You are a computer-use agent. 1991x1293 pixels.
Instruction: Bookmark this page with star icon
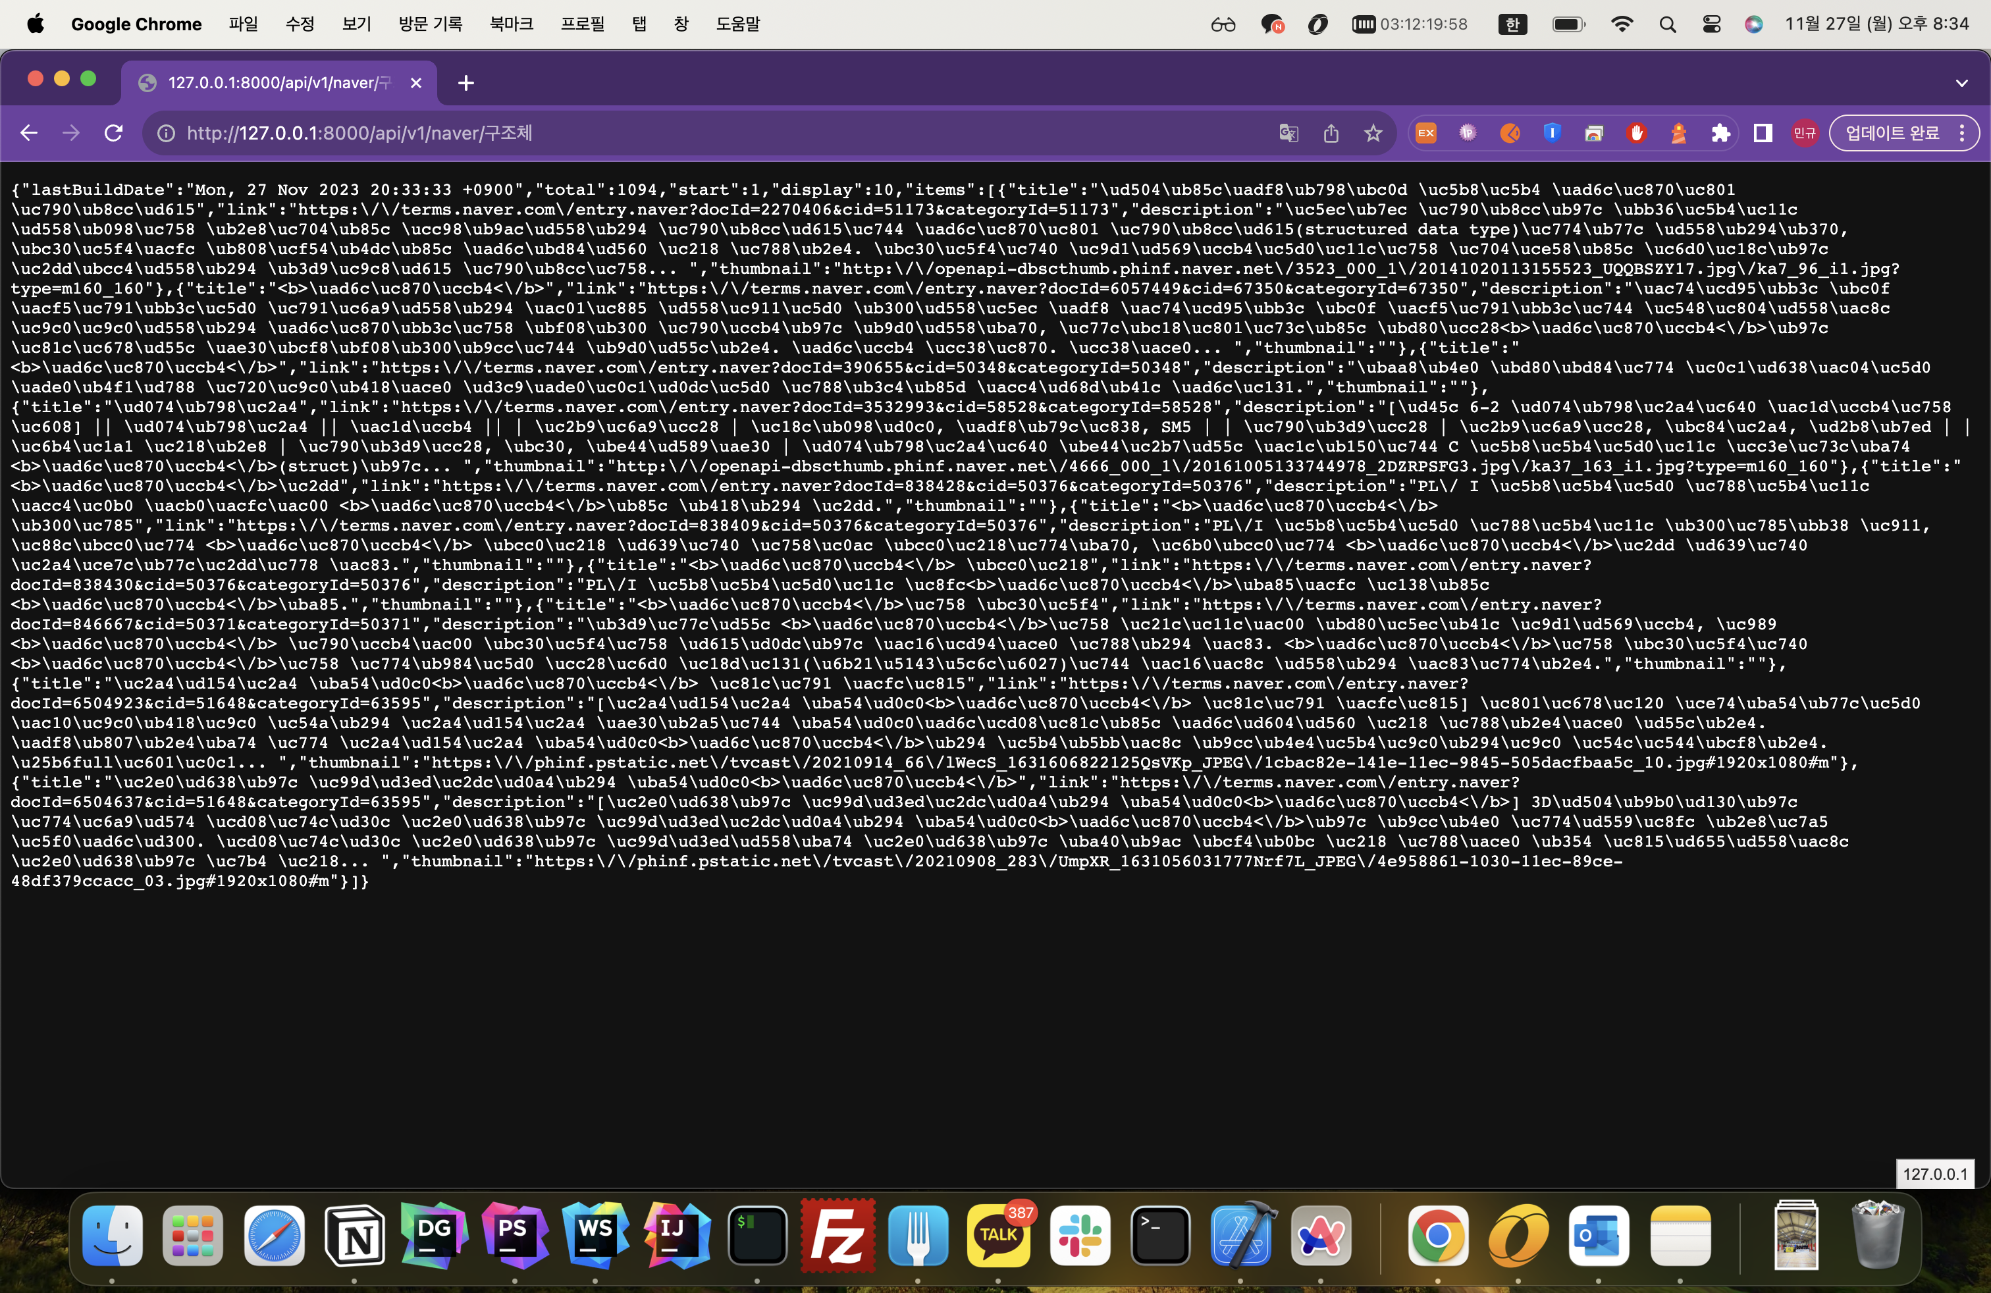[1373, 133]
